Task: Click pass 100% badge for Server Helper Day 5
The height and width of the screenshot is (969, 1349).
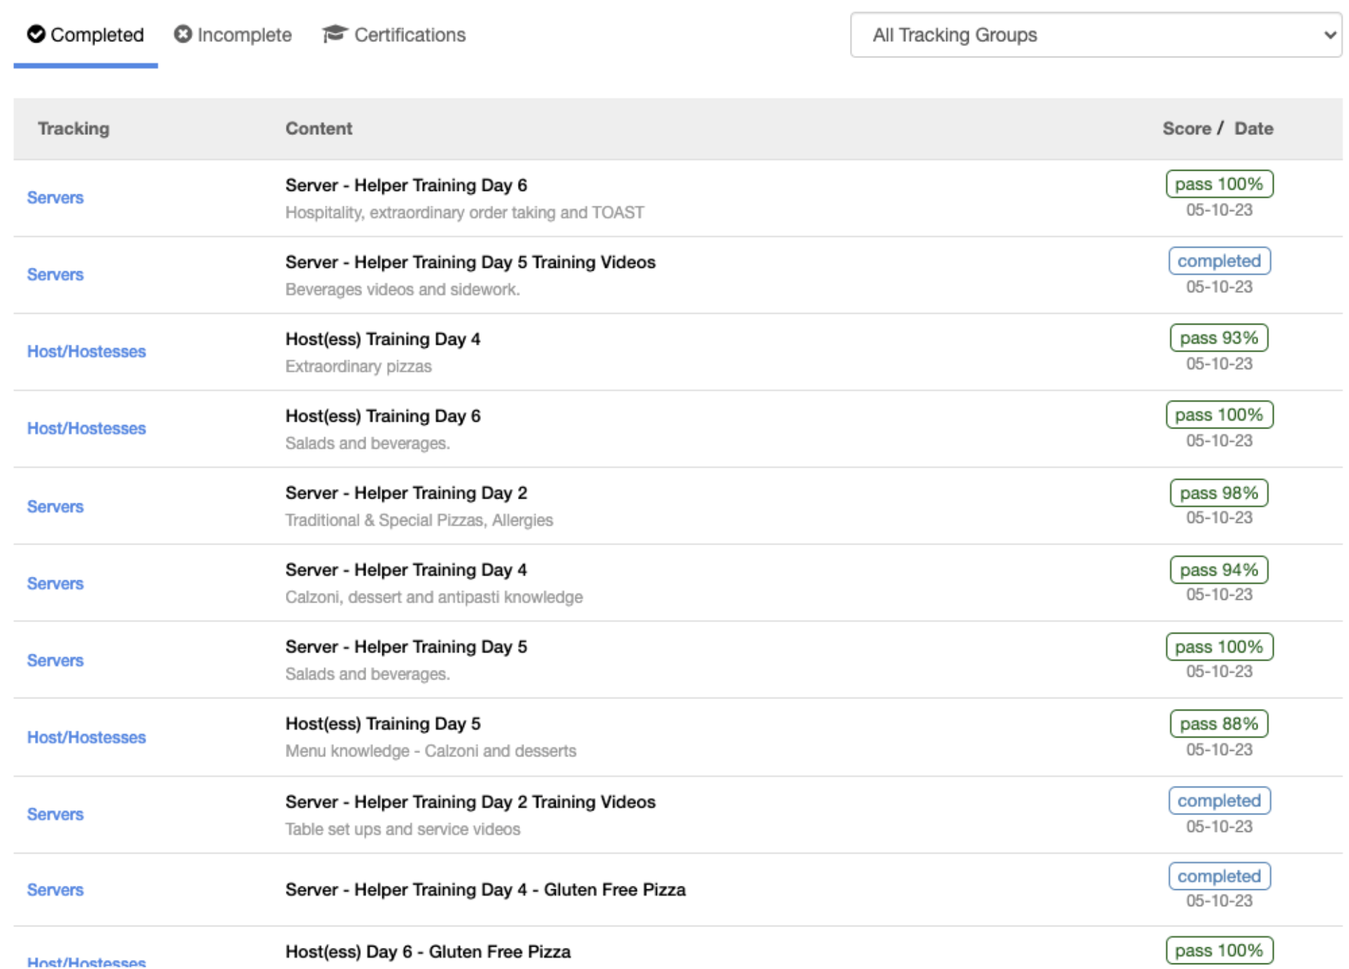Action: click(x=1219, y=647)
